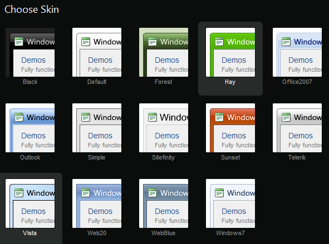
Task: Pick the WebBlue skin thumbnail
Action: [164, 203]
